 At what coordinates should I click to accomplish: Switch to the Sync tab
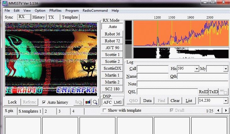tap(9, 17)
